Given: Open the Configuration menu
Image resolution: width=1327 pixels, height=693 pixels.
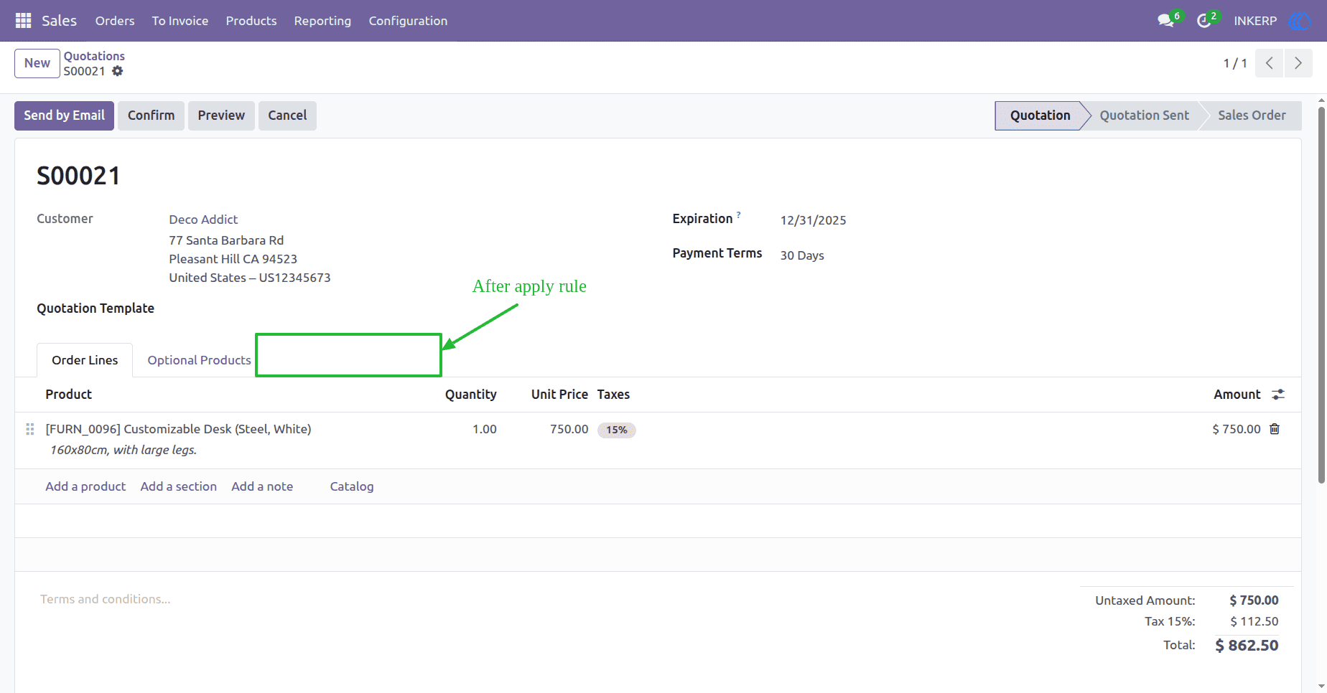Looking at the screenshot, I should pyautogui.click(x=408, y=21).
